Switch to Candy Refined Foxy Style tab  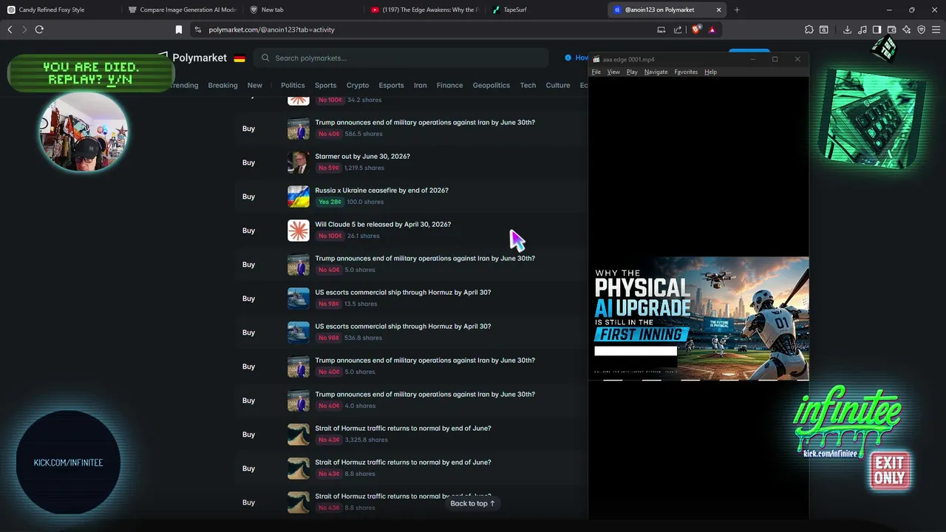[52, 10]
